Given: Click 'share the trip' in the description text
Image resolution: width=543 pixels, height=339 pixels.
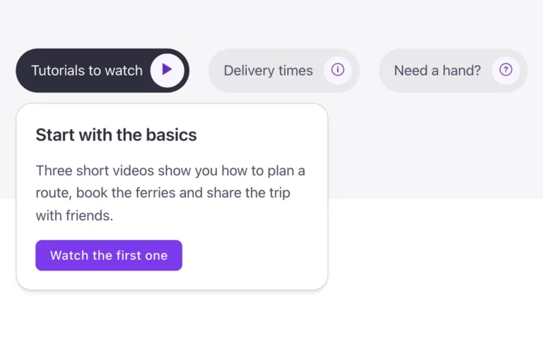Looking at the screenshot, I should click(248, 193).
